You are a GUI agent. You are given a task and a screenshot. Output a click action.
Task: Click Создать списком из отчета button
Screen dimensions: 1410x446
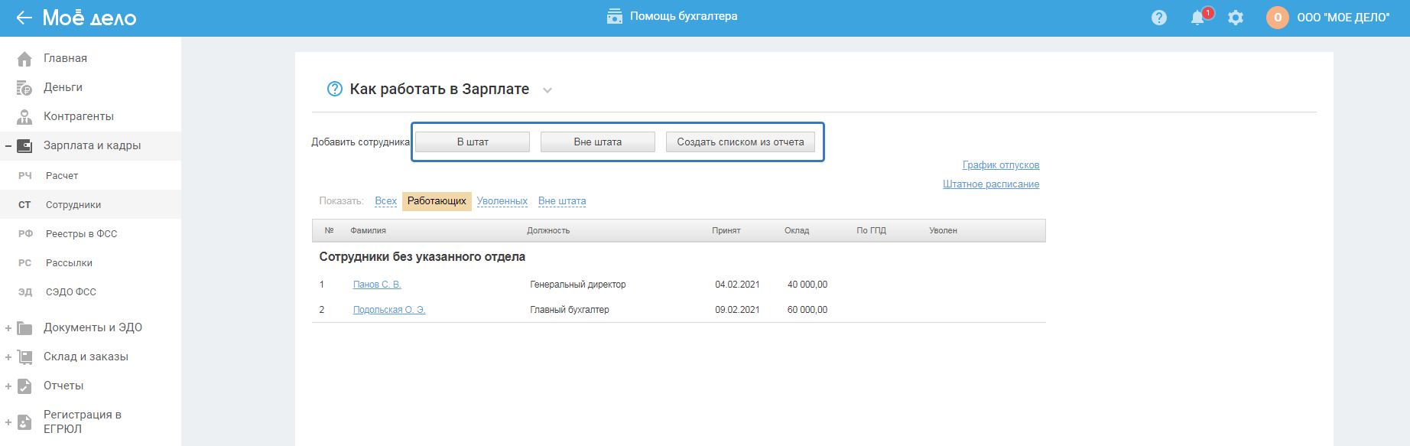coord(740,142)
